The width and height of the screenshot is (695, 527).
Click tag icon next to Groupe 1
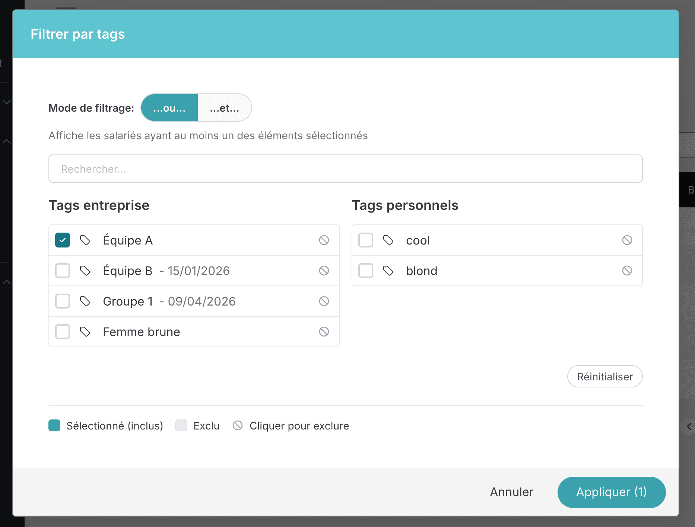pos(85,301)
